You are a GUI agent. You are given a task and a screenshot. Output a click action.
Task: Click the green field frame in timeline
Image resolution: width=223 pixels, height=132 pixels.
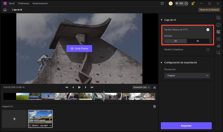tap(23, 96)
